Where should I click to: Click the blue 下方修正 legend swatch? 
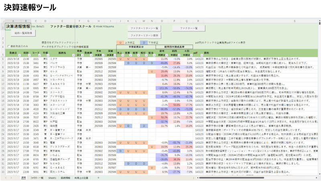(143, 42)
